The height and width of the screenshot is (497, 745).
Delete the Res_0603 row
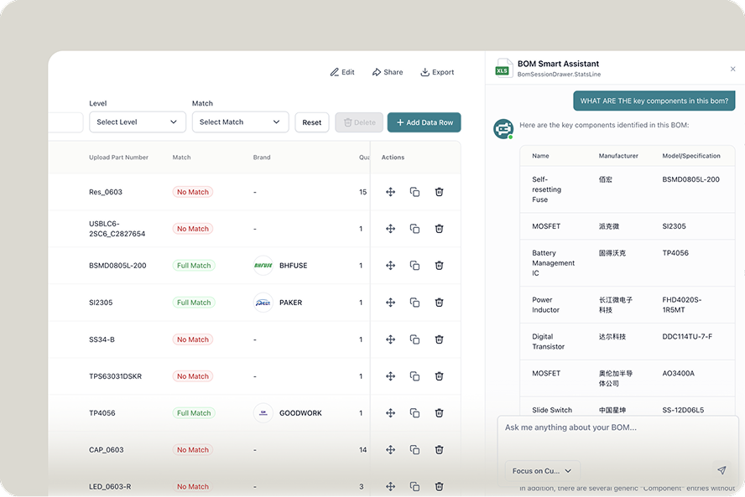[439, 192]
